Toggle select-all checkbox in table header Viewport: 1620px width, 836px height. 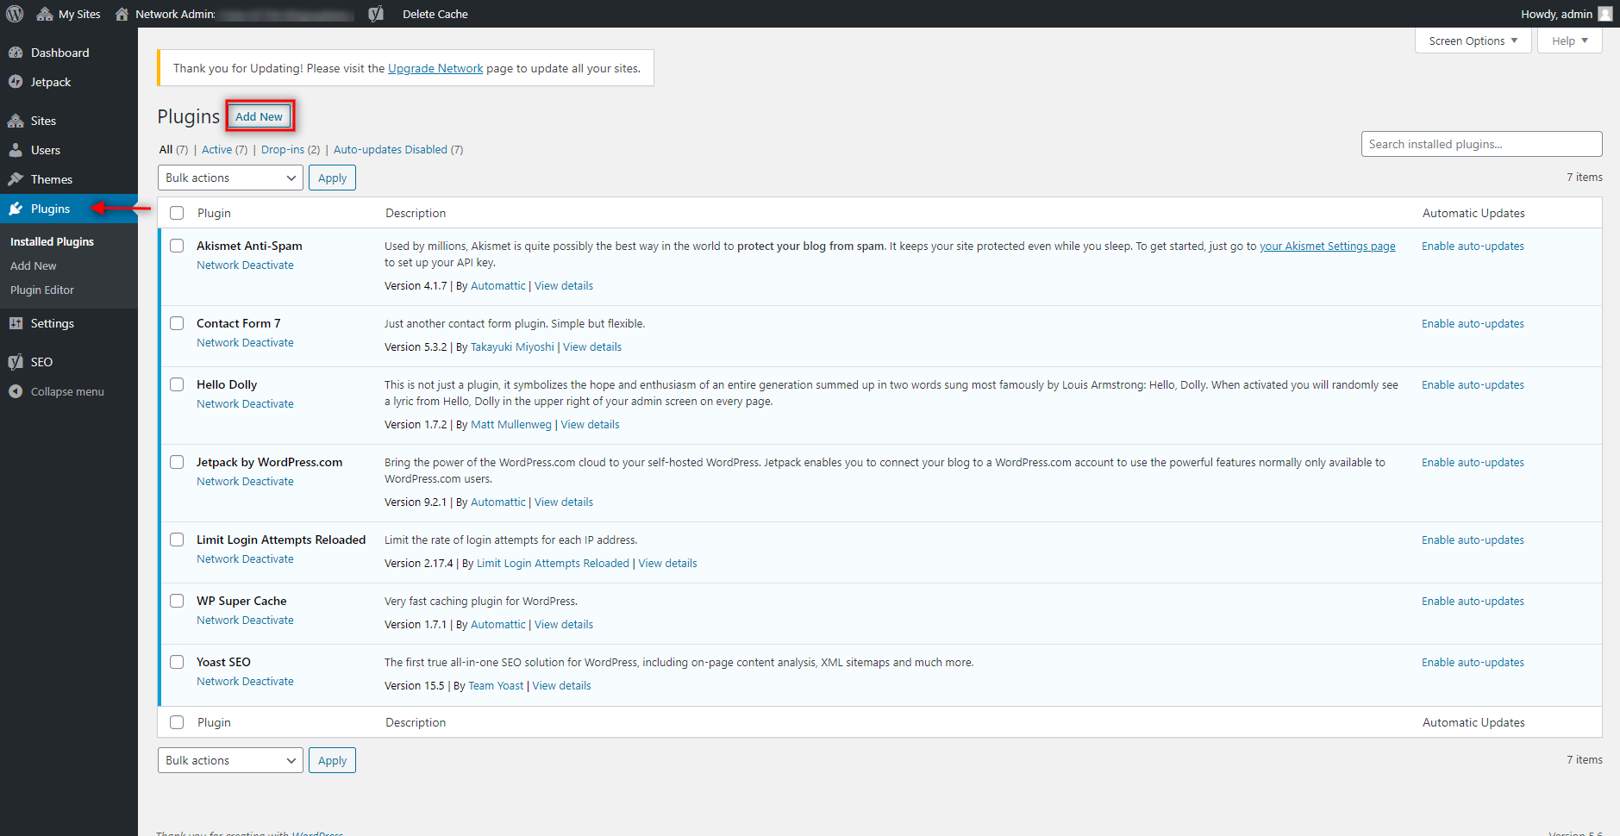(177, 213)
